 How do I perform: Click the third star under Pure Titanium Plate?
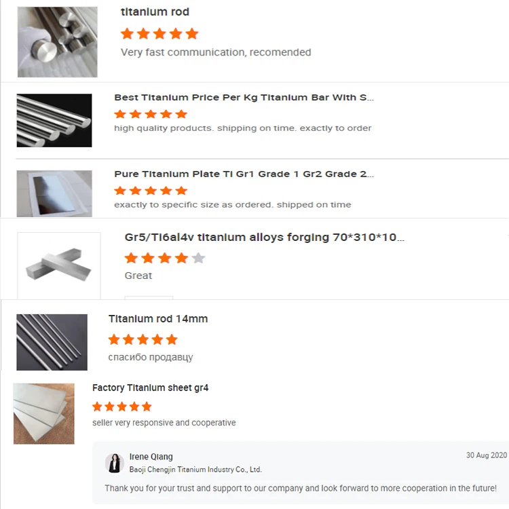[151, 191]
